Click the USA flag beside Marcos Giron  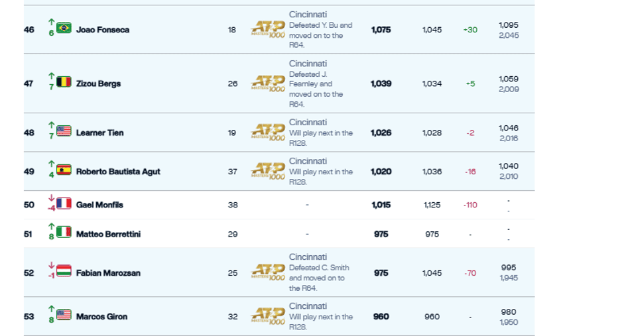64,315
